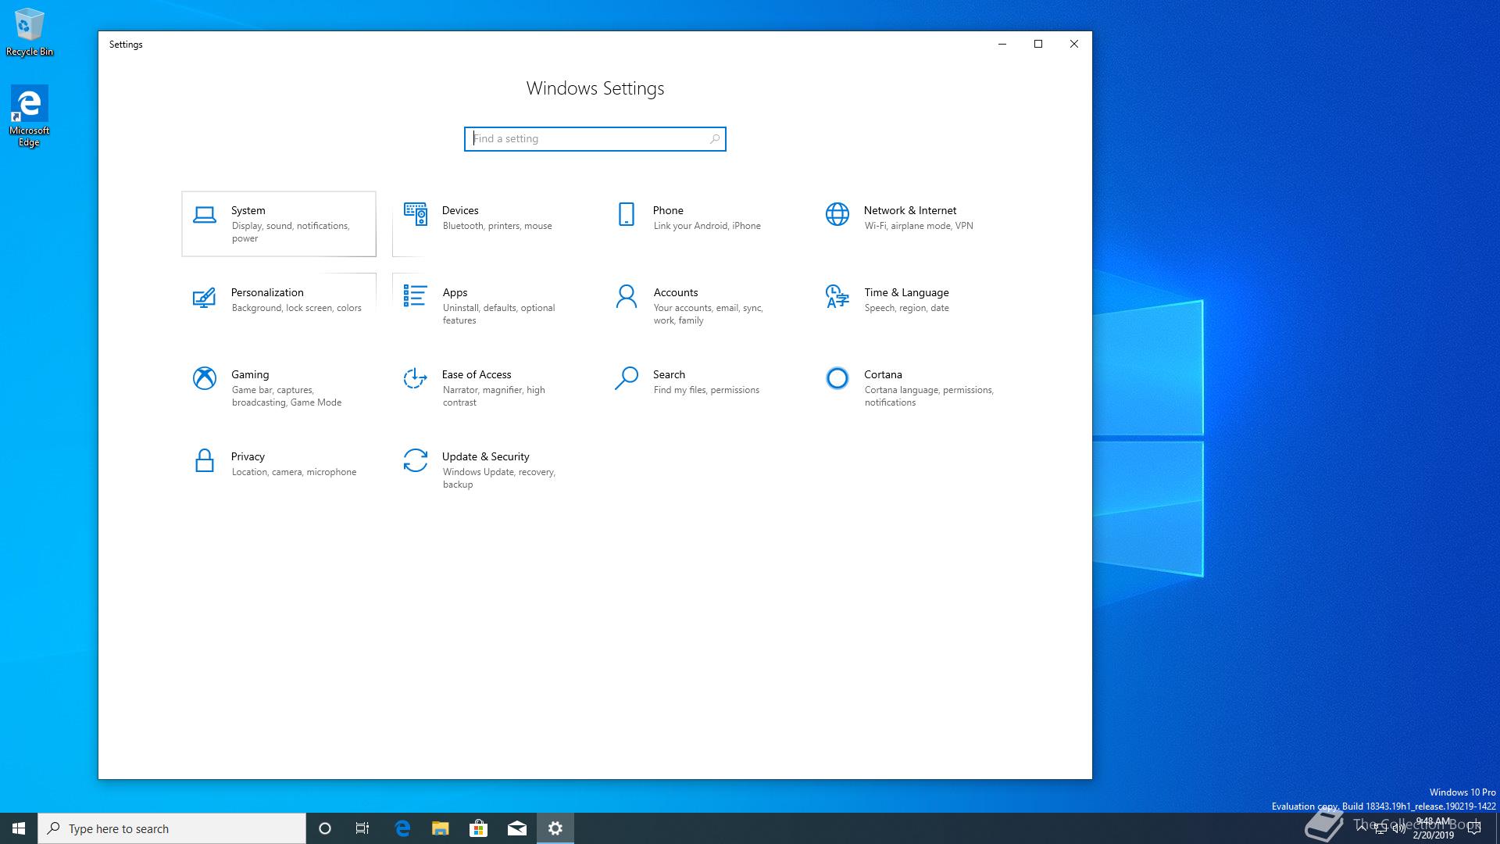Open the Update & Security arrows icon
This screenshot has width=1500, height=844.
pyautogui.click(x=416, y=460)
